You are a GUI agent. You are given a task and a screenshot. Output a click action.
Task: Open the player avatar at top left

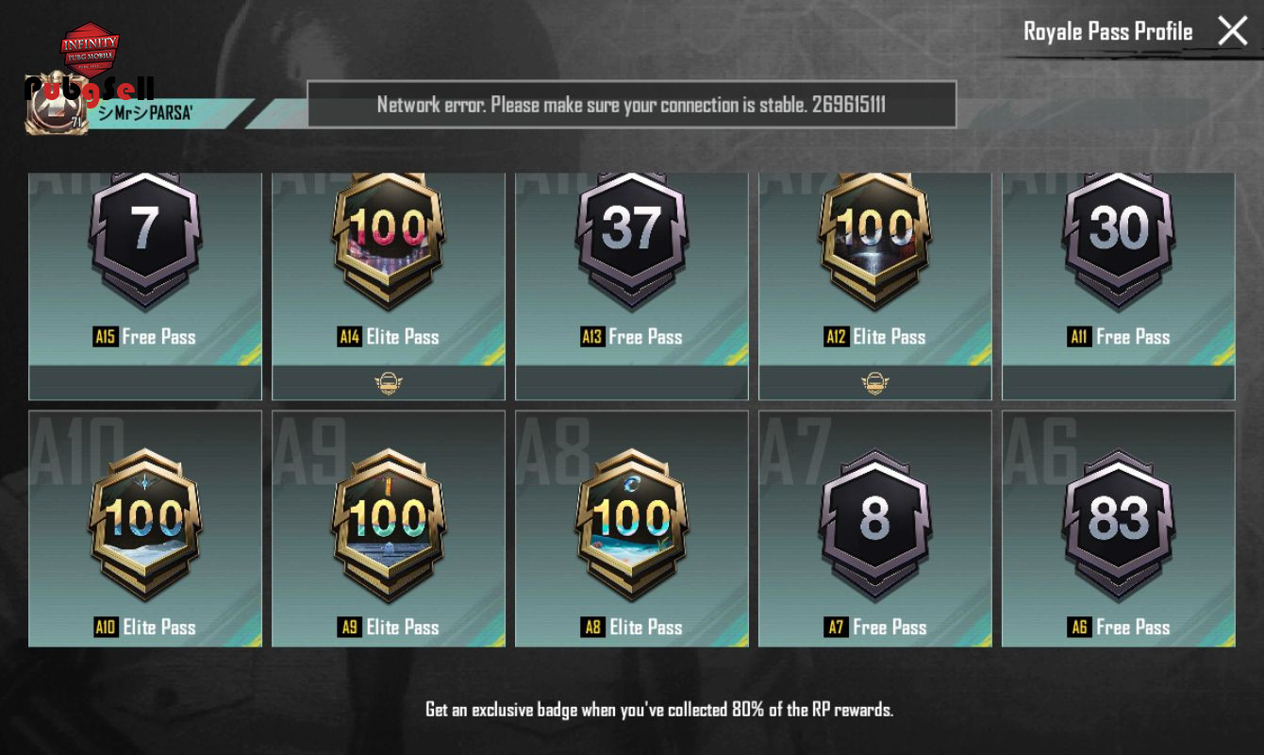[x=57, y=106]
